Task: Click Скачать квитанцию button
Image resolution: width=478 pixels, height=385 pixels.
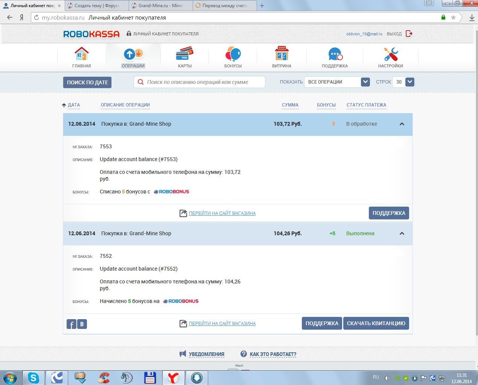Action: (x=376, y=323)
